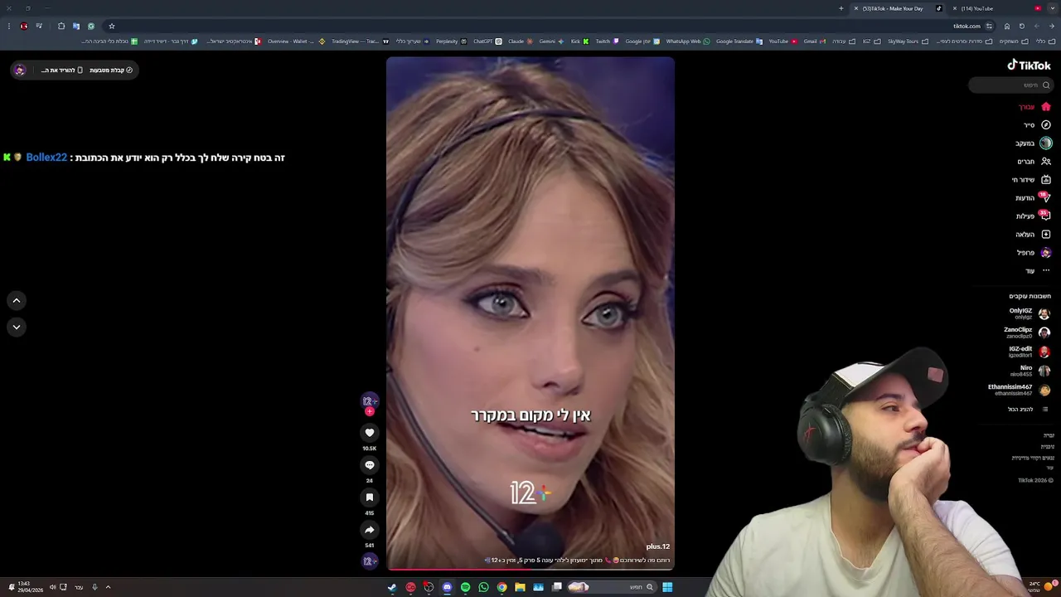The width and height of the screenshot is (1061, 597).
Task: Open the Ethannissim467 followed account
Action: pyautogui.click(x=1019, y=390)
